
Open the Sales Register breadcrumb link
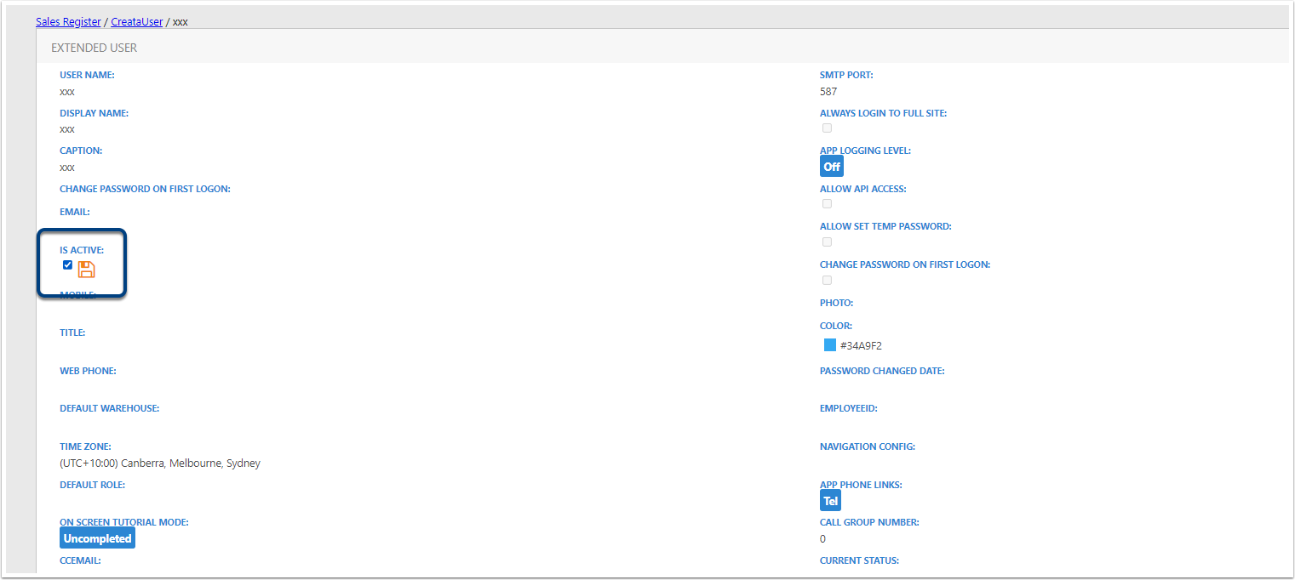point(68,22)
